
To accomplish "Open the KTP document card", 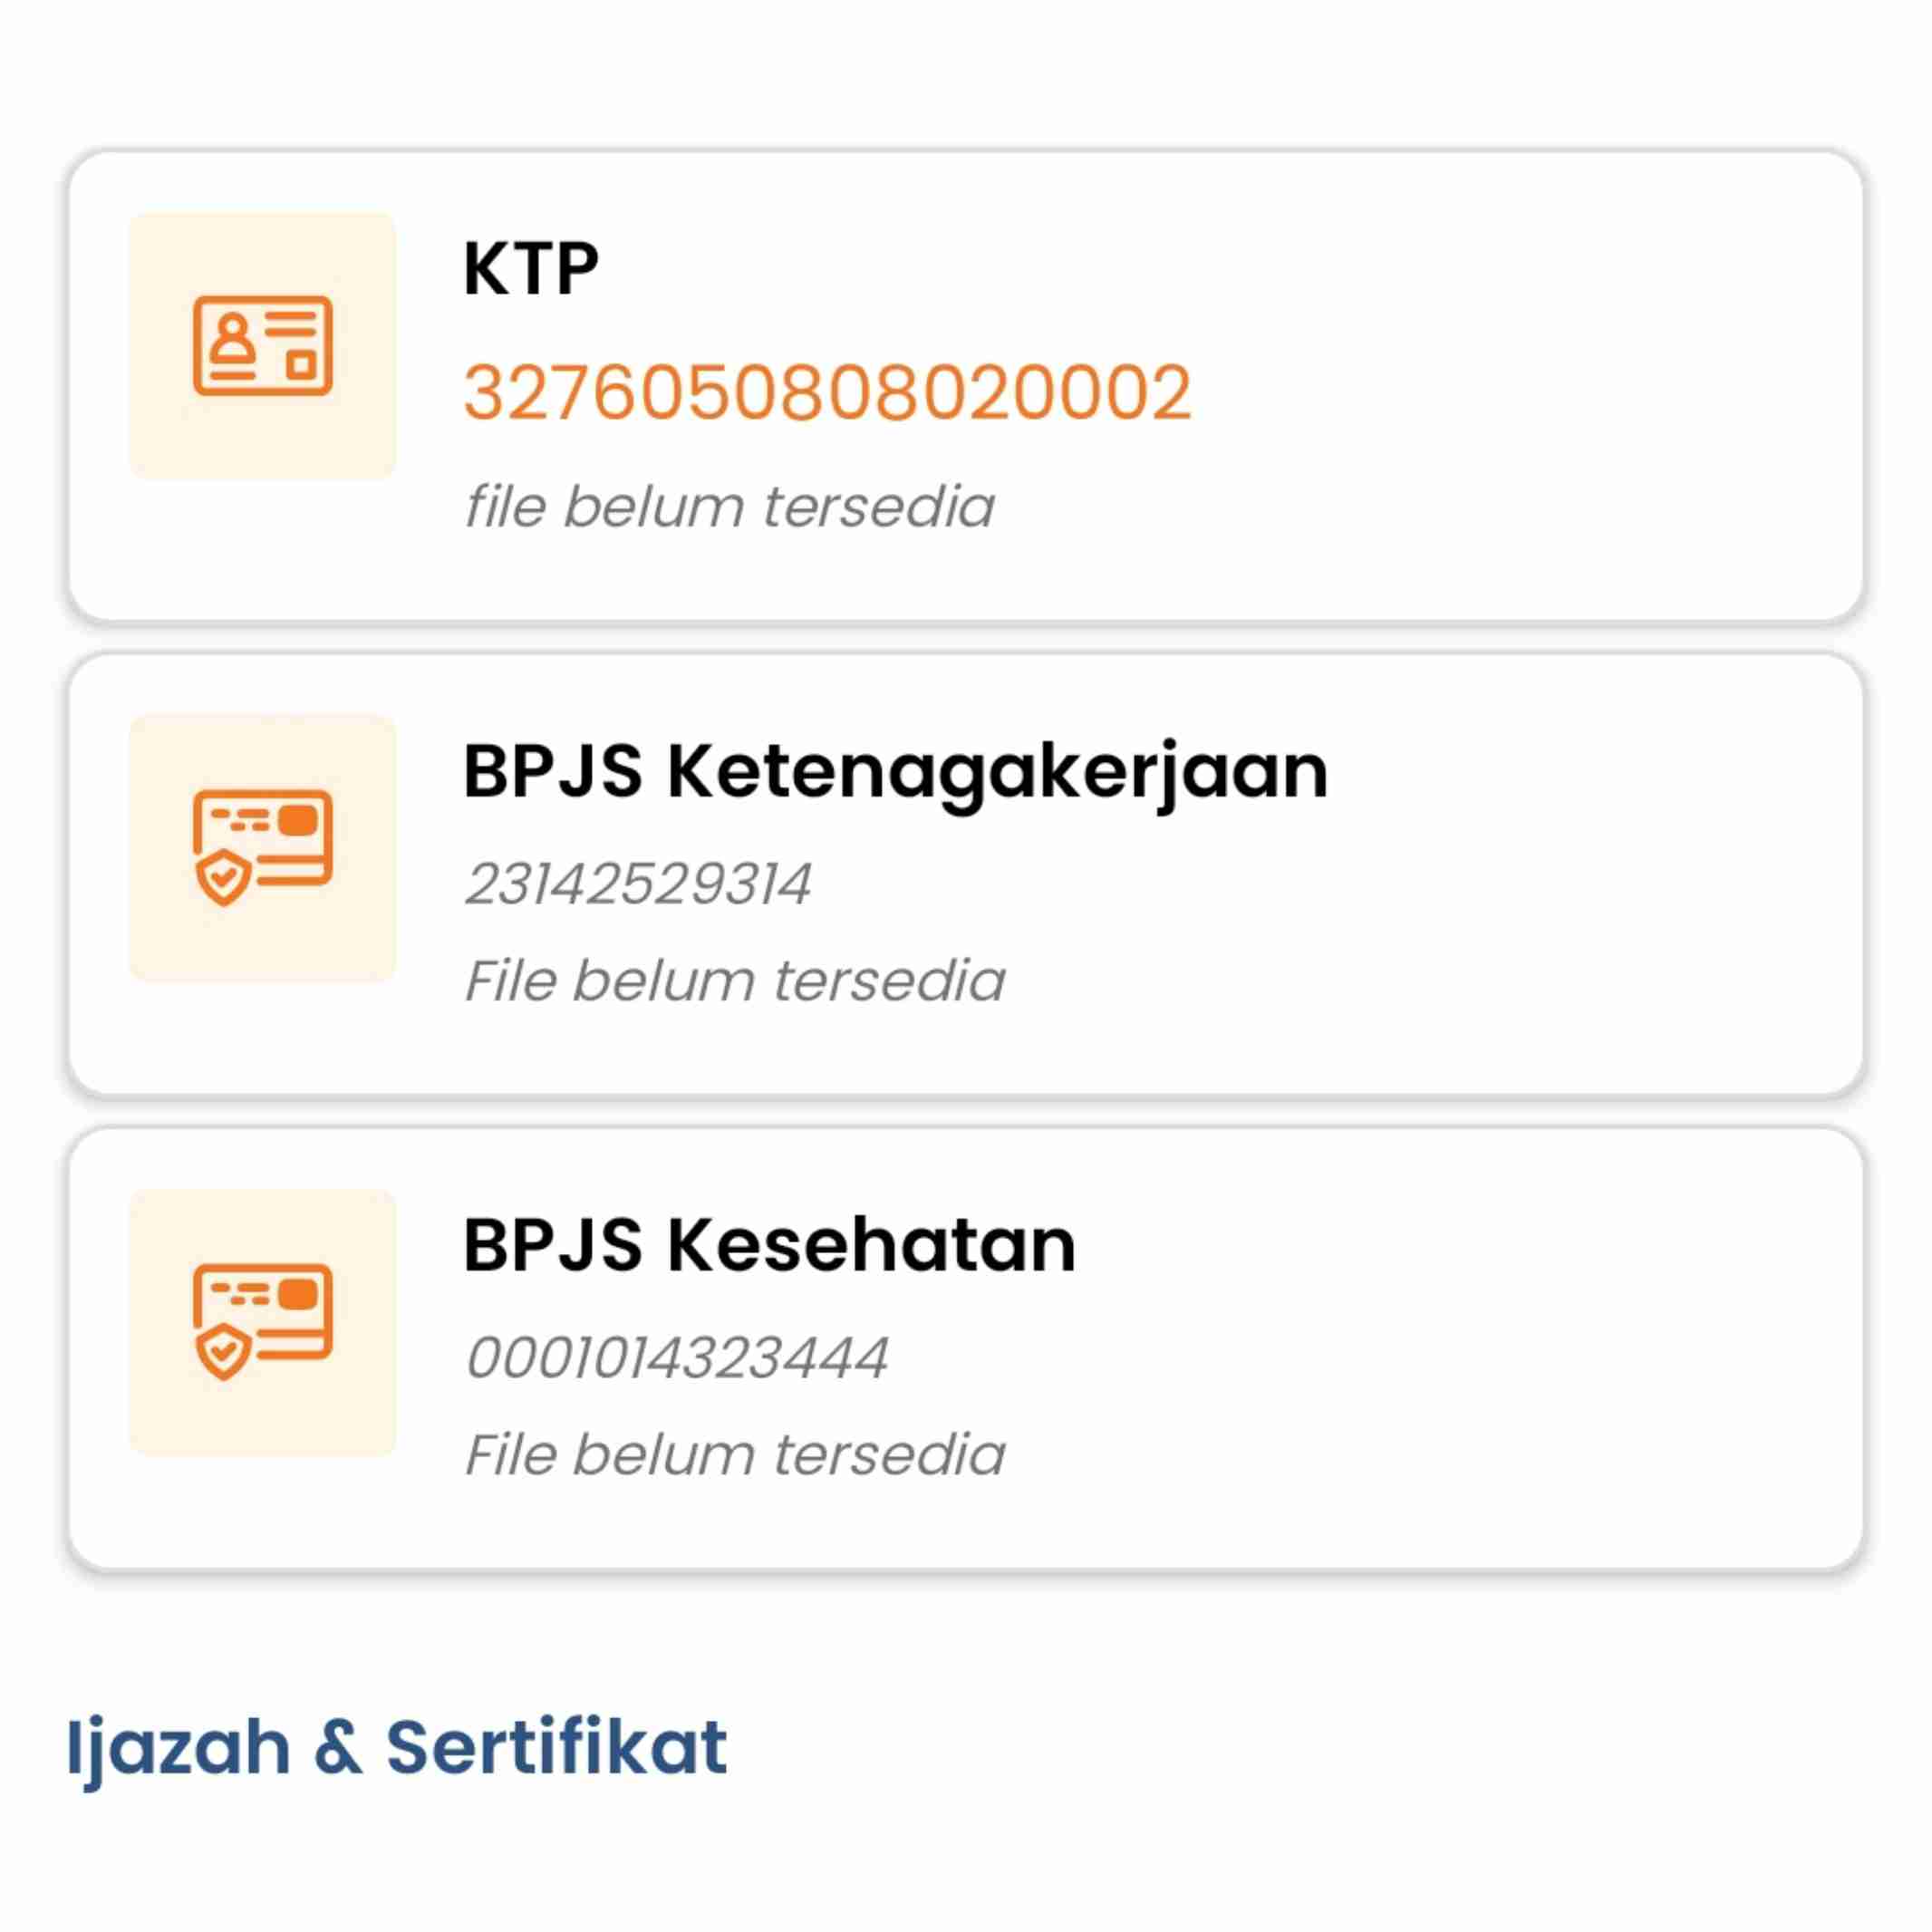I will pyautogui.click(x=966, y=386).
